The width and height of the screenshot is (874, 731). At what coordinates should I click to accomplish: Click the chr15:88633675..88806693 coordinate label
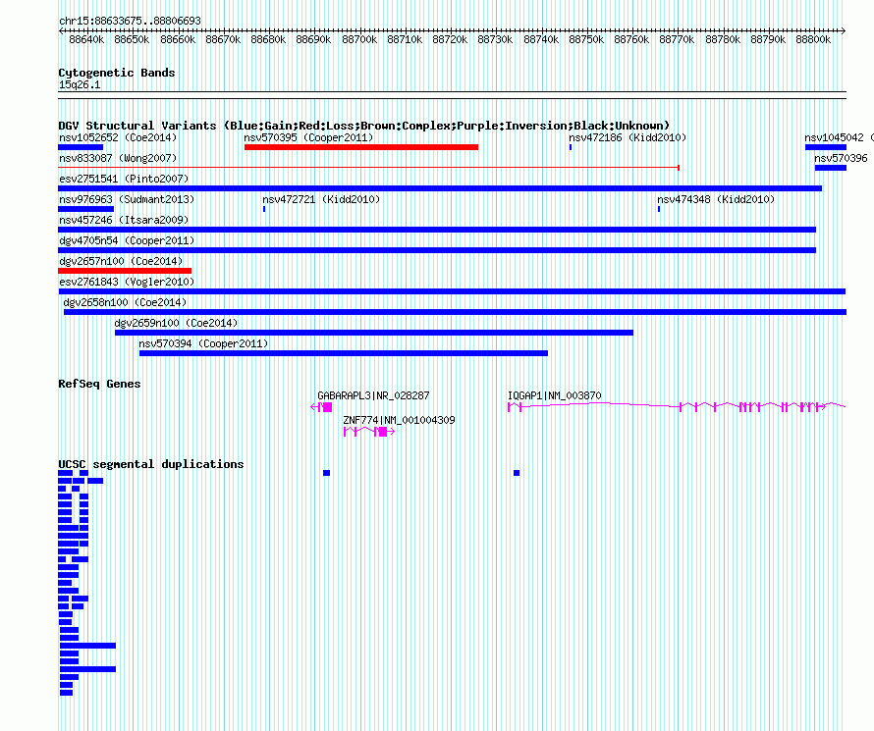pos(130,21)
